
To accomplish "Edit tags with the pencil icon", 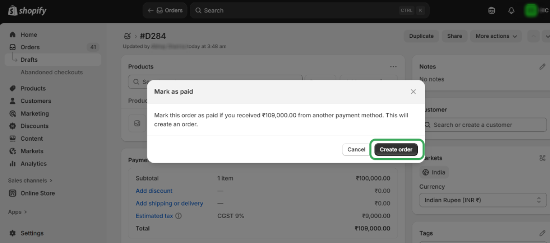I will 542,233.
